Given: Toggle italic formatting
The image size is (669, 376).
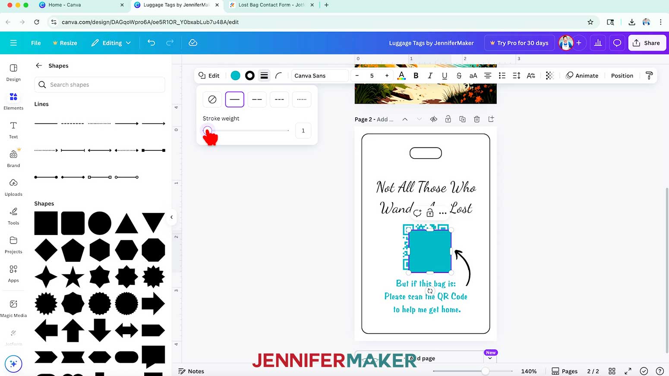Looking at the screenshot, I should 430,75.
